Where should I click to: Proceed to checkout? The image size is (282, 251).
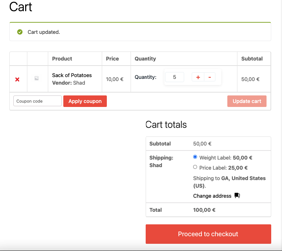[x=208, y=234]
